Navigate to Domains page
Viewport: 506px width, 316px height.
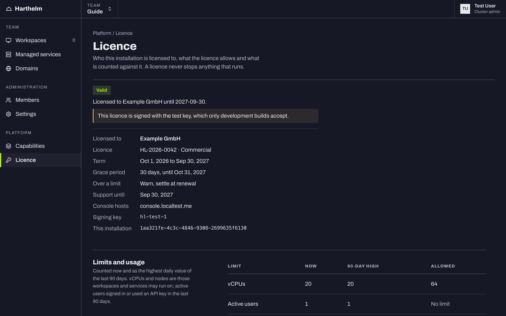[40, 69]
